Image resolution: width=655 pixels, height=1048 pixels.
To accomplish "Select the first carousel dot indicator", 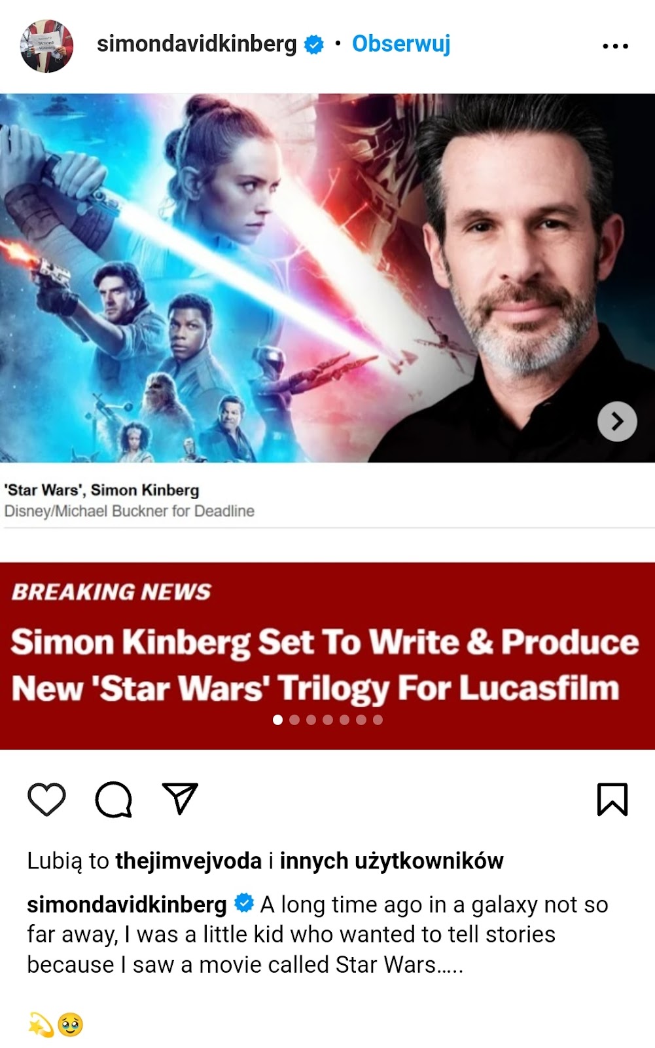I will pos(277,720).
